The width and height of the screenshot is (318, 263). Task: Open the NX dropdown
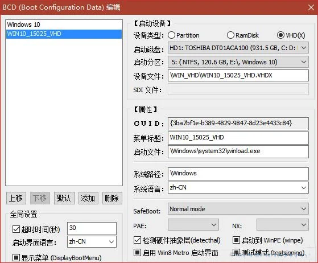click(x=283, y=225)
